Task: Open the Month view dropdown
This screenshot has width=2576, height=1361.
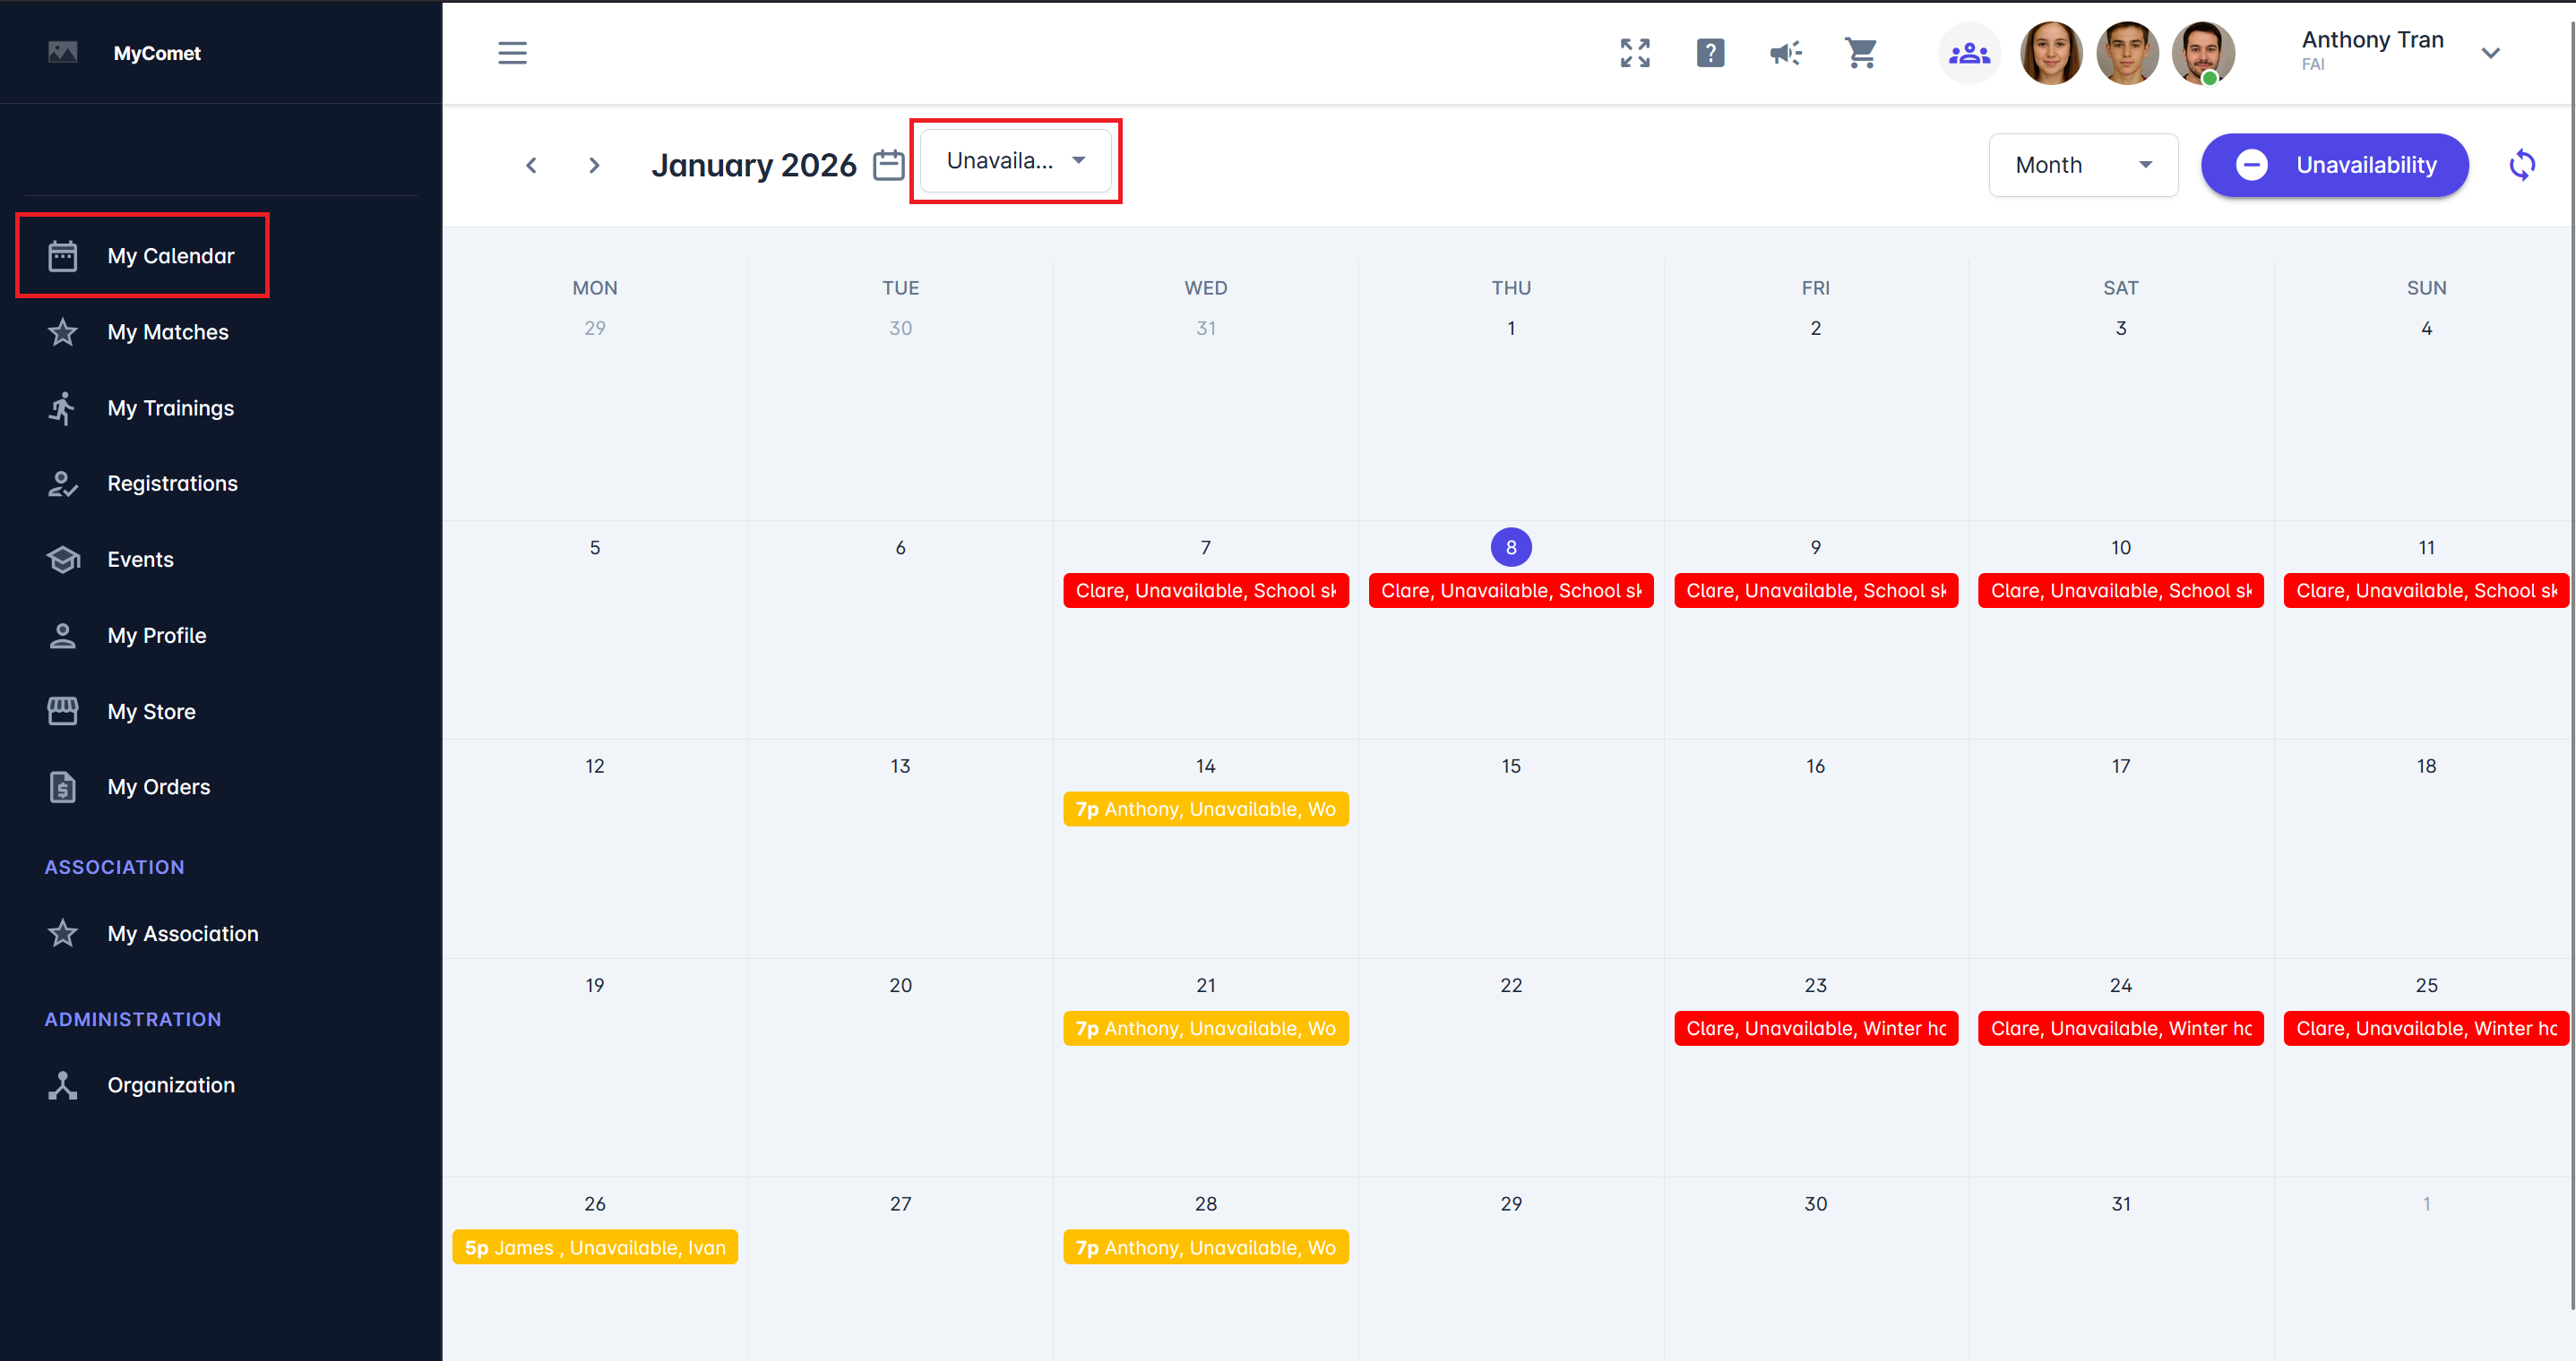Action: (2082, 165)
